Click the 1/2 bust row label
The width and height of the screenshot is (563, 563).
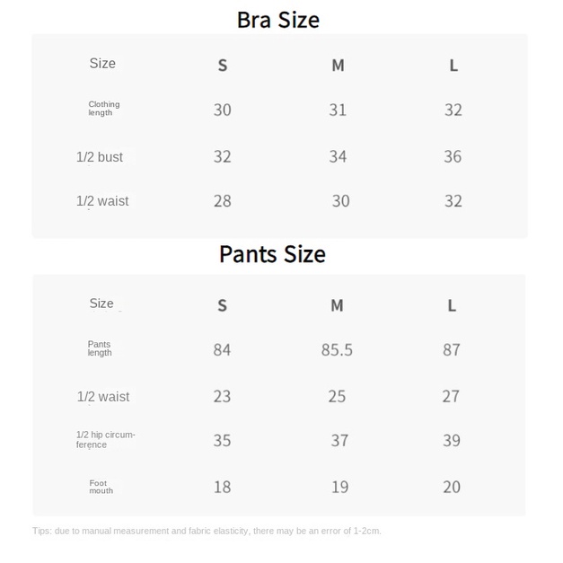click(x=100, y=157)
